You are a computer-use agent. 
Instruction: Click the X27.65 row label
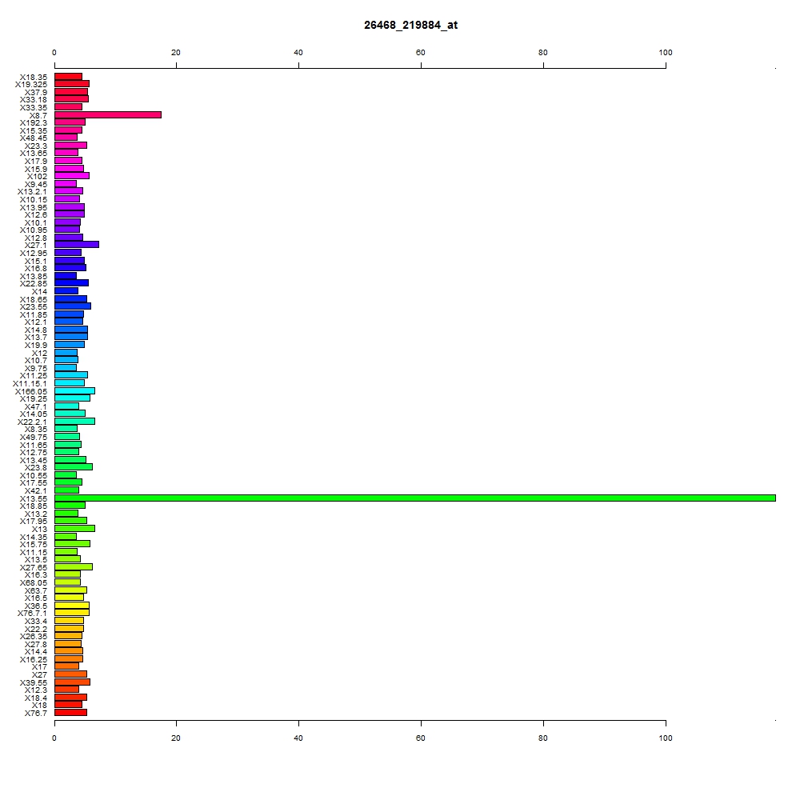point(34,568)
